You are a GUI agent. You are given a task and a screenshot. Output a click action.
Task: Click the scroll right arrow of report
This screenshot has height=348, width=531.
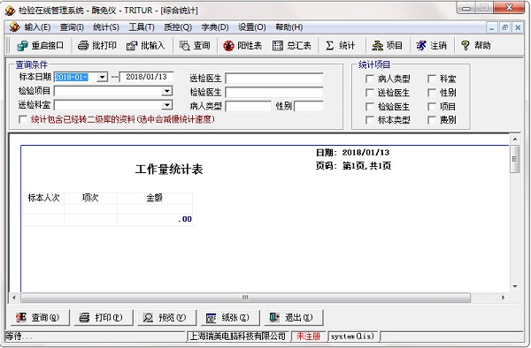point(503,298)
